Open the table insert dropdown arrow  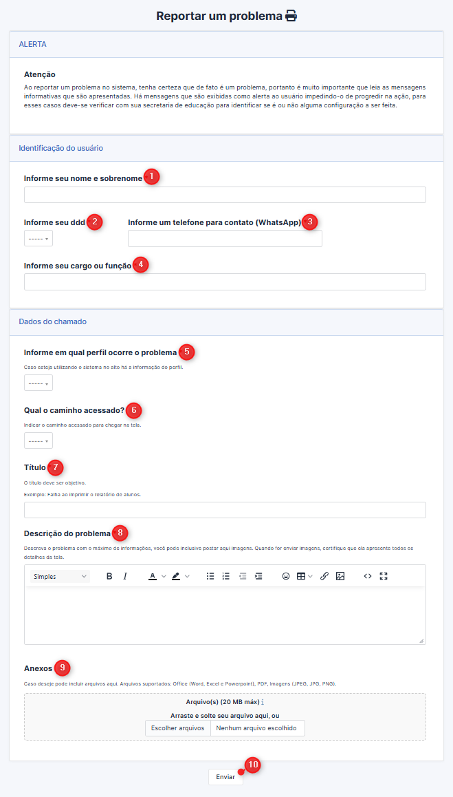pos(310,576)
